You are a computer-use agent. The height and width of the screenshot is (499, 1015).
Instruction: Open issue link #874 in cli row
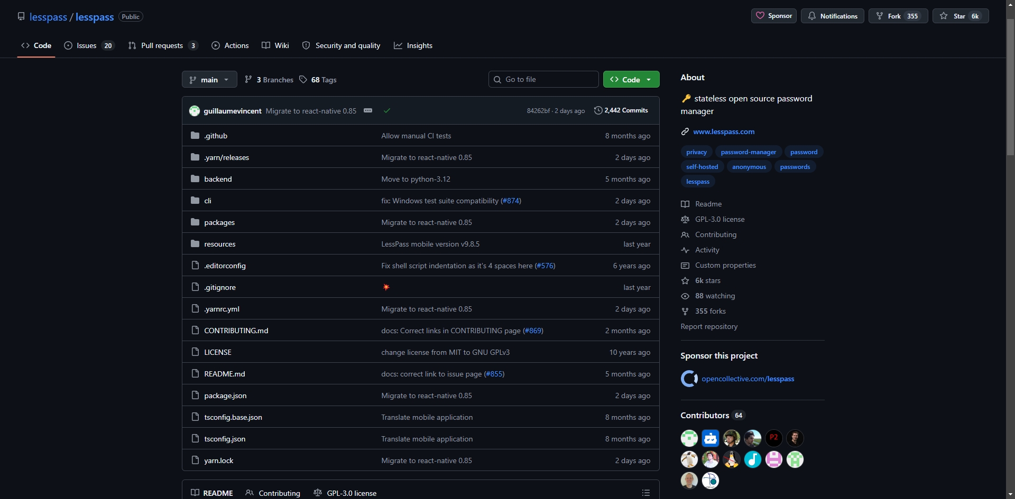[x=511, y=201]
